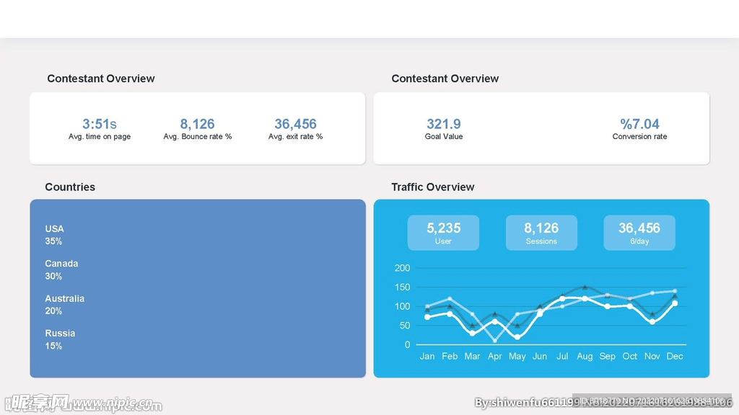Click the Countries section heading
The height and width of the screenshot is (415, 739).
click(x=70, y=187)
